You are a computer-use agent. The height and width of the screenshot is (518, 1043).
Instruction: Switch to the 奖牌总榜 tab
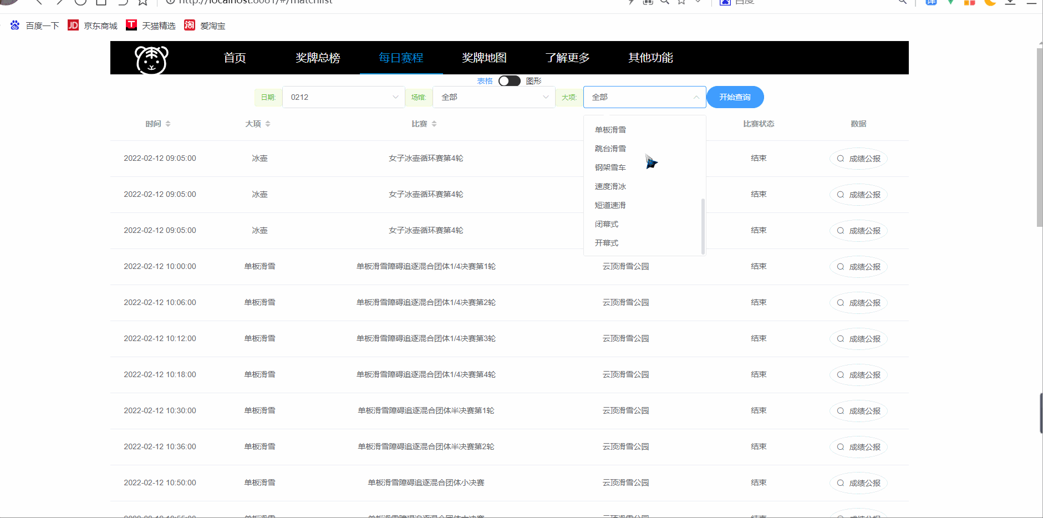tap(318, 58)
